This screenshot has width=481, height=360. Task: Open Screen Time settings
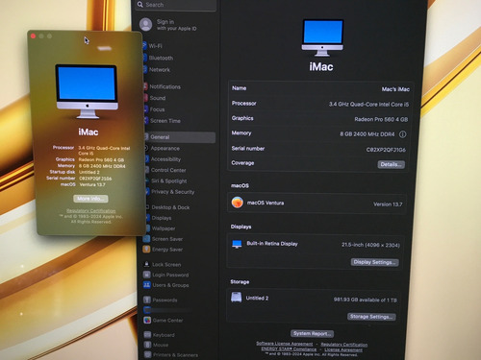click(165, 121)
